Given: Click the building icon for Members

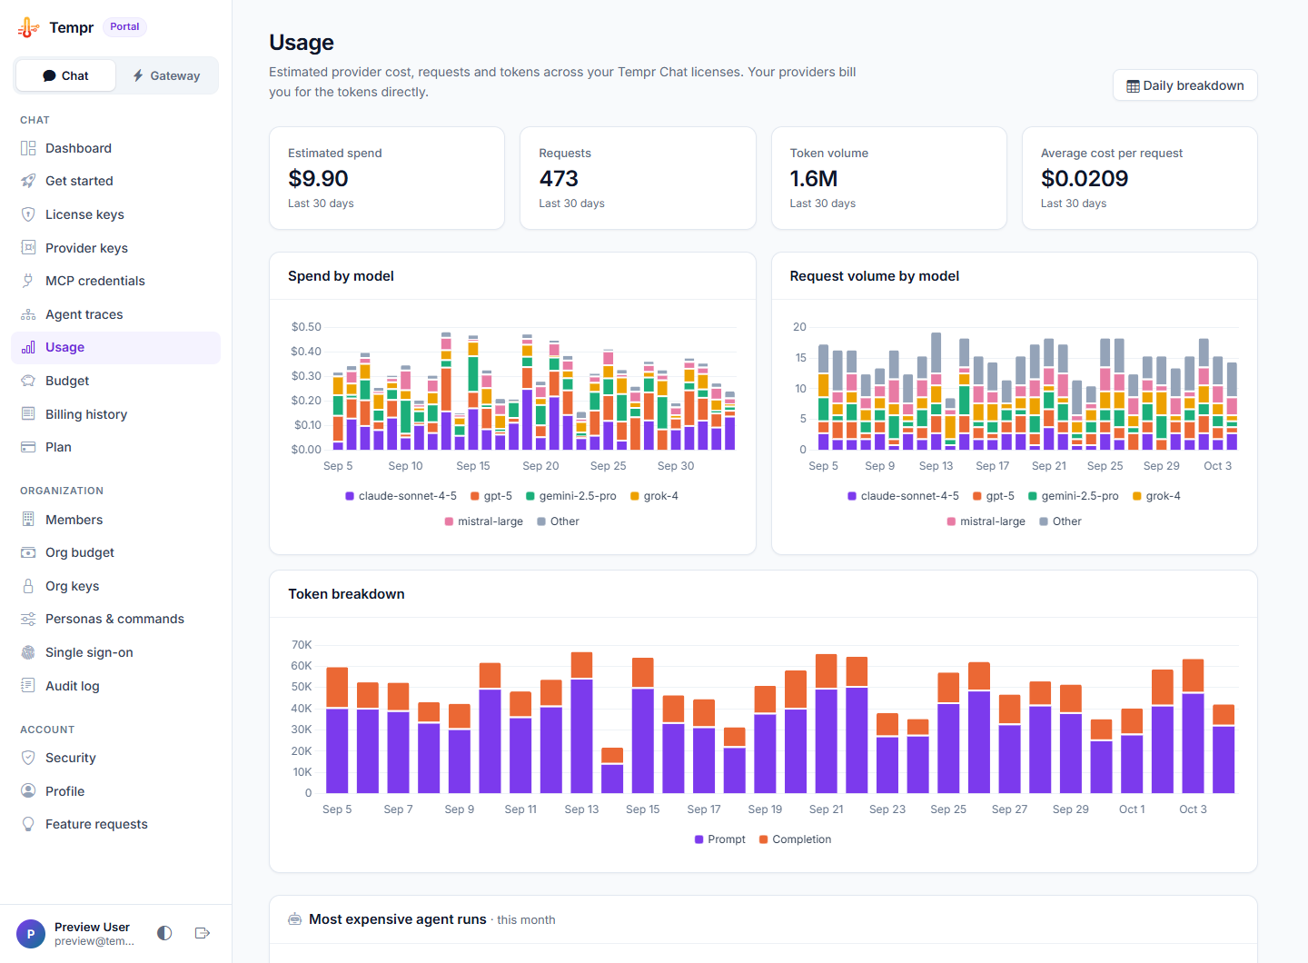Looking at the screenshot, I should point(28,520).
